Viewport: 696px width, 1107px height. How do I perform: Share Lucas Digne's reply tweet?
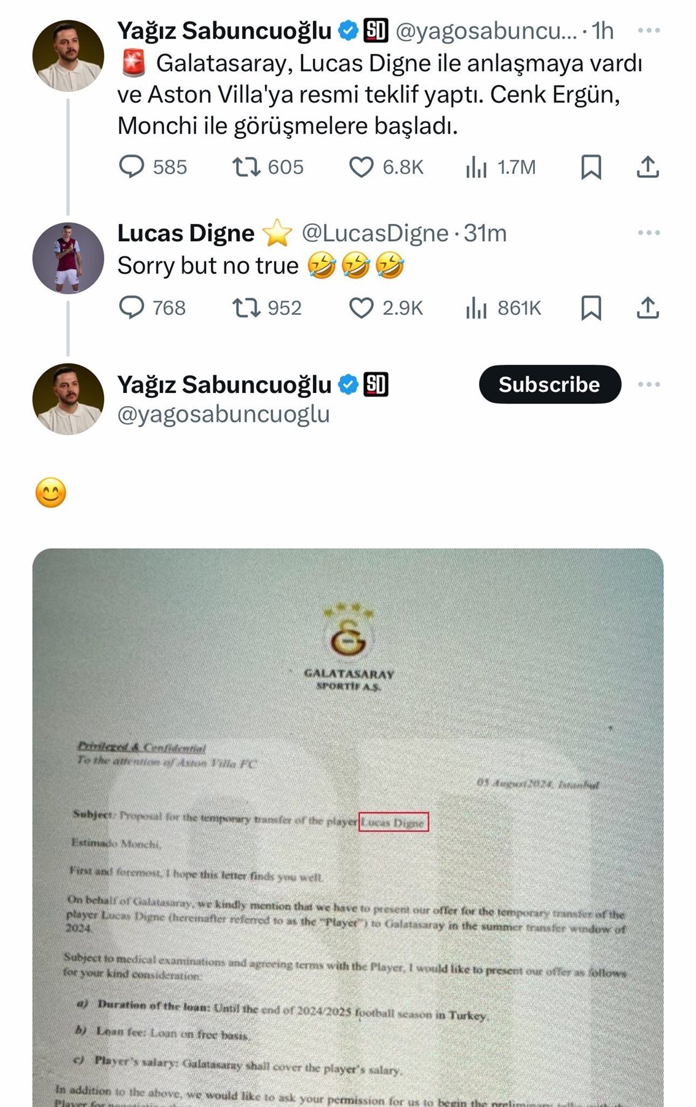[x=647, y=307]
